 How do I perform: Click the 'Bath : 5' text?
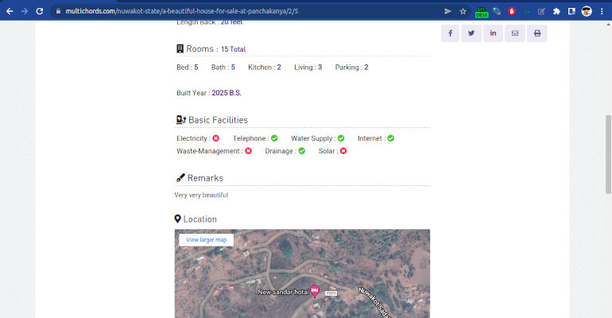tap(223, 67)
